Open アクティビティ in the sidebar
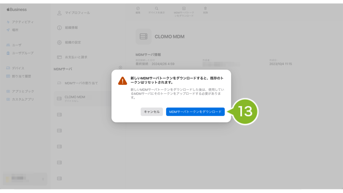The height and width of the screenshot is (193, 343). coord(23,22)
